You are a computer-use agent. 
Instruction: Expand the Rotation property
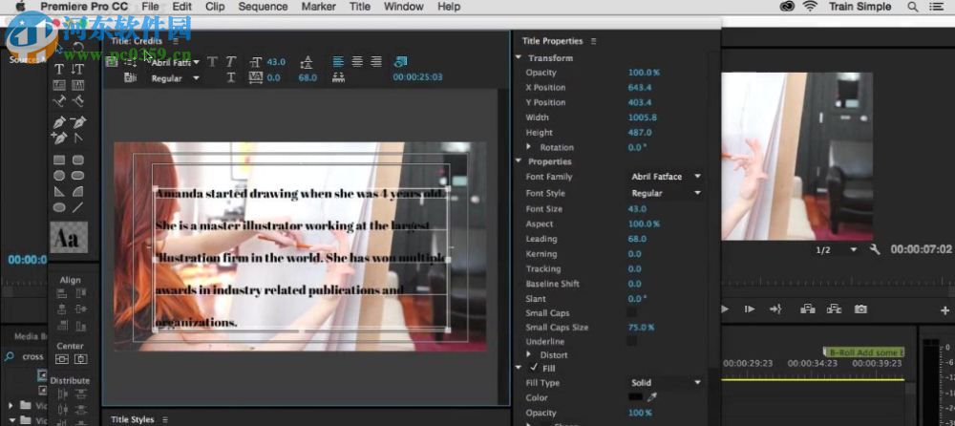point(529,147)
